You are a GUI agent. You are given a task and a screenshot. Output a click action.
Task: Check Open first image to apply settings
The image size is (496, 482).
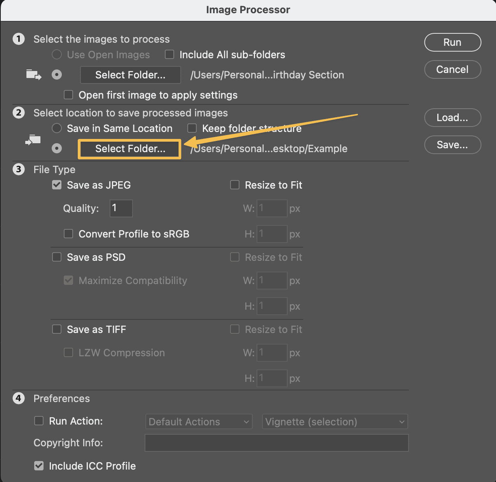(x=68, y=95)
